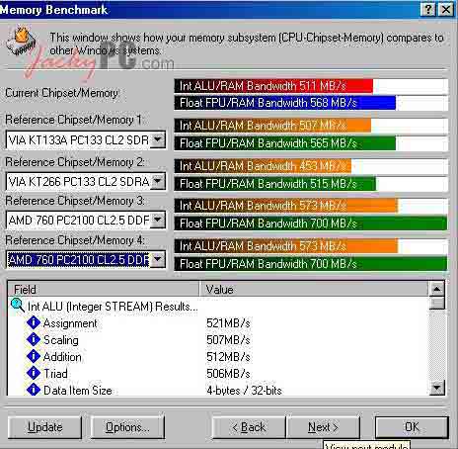Open the Reference Chipset/Memory 2 dropdown arrow

(x=158, y=181)
